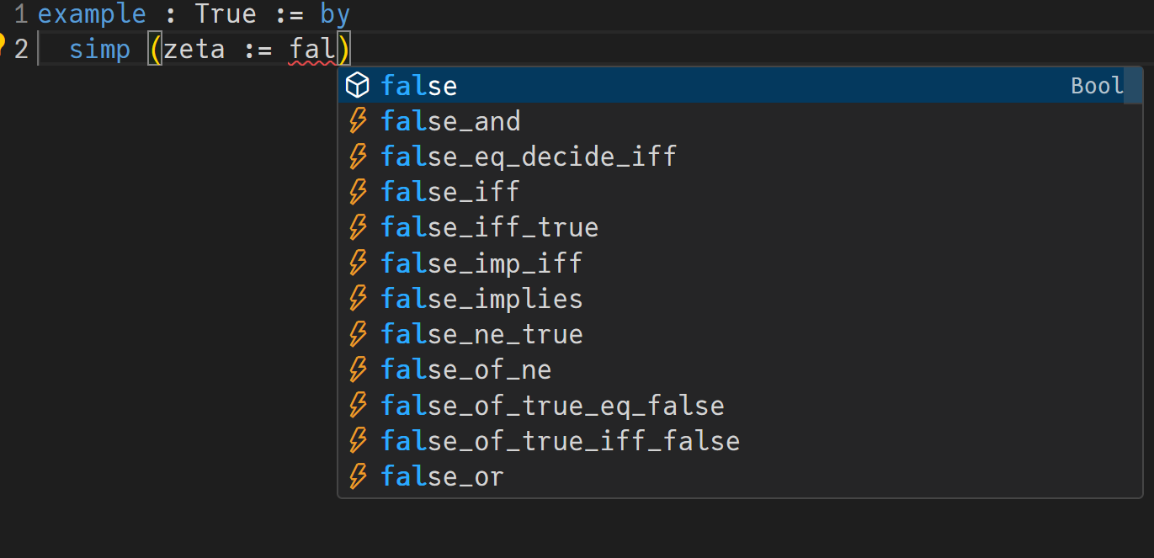Image resolution: width=1154 pixels, height=558 pixels.
Task: Select the false_or suggestion
Action: click(442, 476)
